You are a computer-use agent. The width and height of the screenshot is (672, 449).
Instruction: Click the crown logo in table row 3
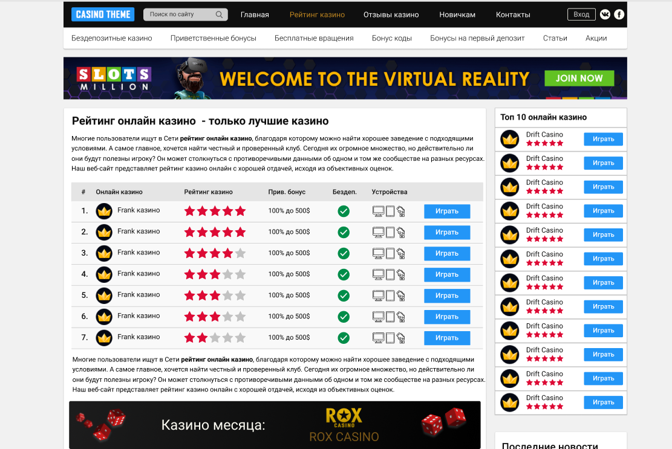coord(103,253)
